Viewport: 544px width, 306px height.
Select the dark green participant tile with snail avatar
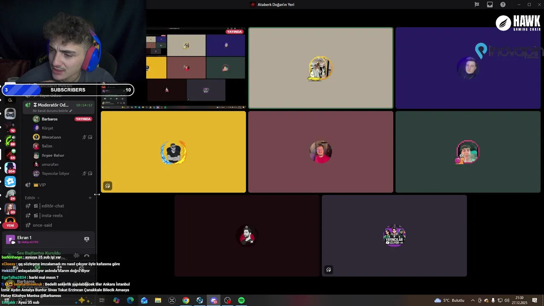tap(468, 152)
